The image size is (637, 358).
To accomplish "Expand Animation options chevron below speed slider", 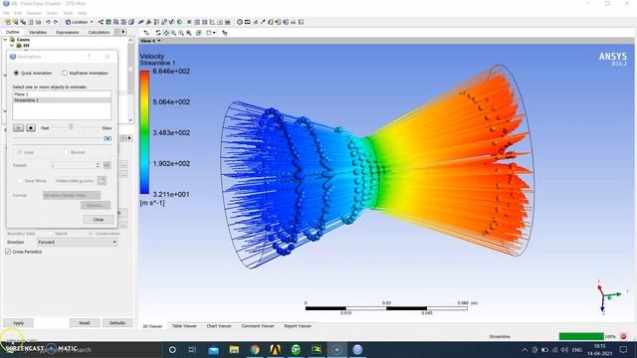I will point(107,139).
